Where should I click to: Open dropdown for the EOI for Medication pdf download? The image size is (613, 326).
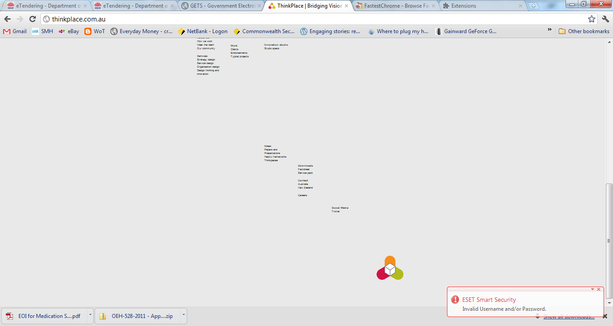coord(90,315)
